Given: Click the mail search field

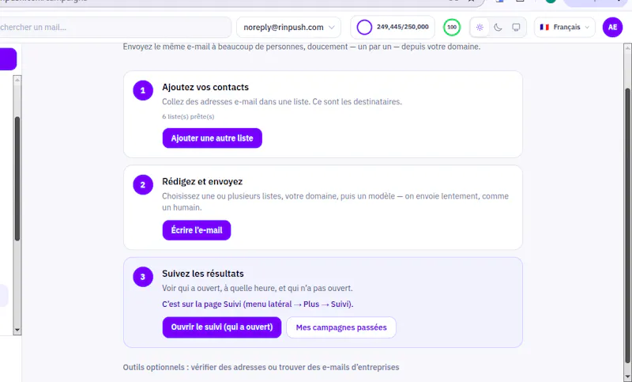Looking at the screenshot, I should tap(115, 28).
